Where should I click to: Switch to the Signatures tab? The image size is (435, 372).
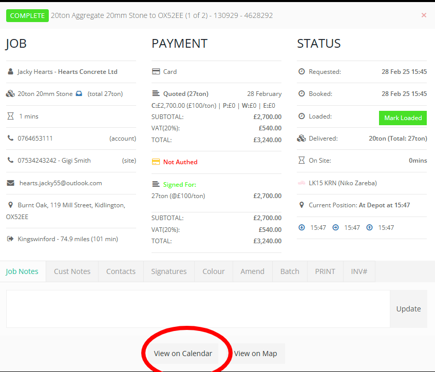pyautogui.click(x=169, y=271)
